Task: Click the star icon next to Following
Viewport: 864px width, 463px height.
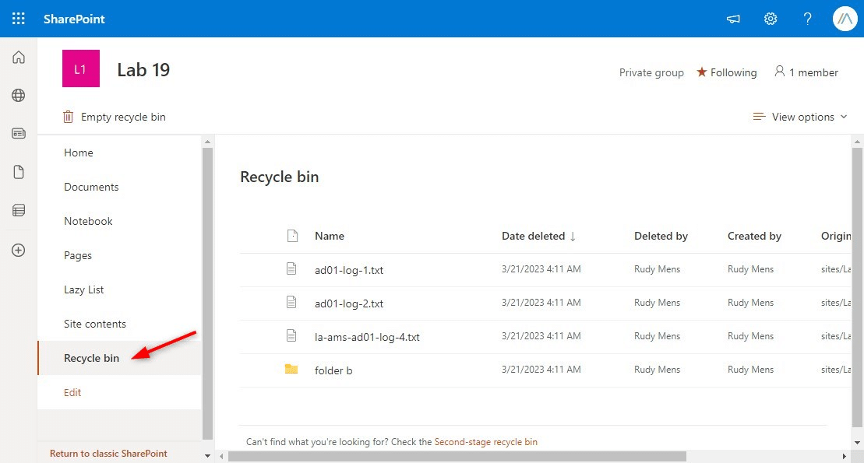Action: pos(701,72)
